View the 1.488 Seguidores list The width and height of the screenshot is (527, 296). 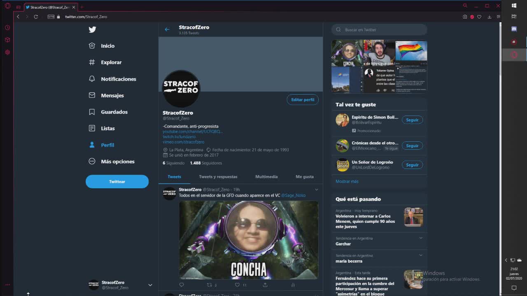206,163
